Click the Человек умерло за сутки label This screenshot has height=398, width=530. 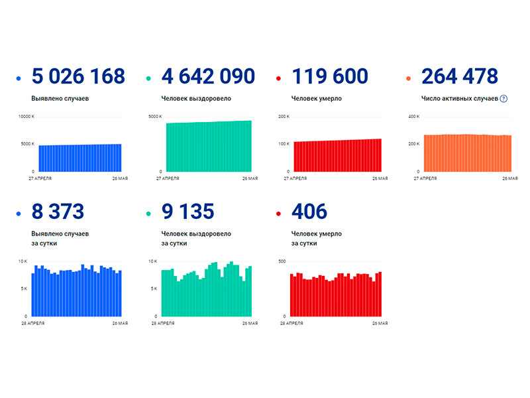(x=316, y=239)
